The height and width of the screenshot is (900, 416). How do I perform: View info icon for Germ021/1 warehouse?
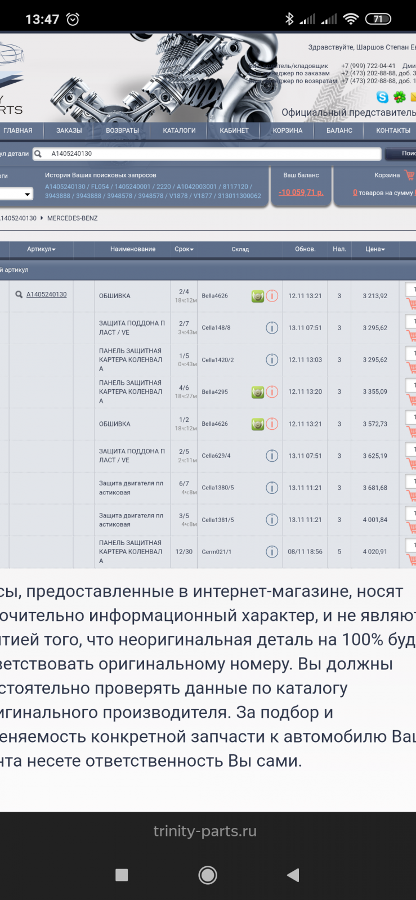pyautogui.click(x=272, y=552)
